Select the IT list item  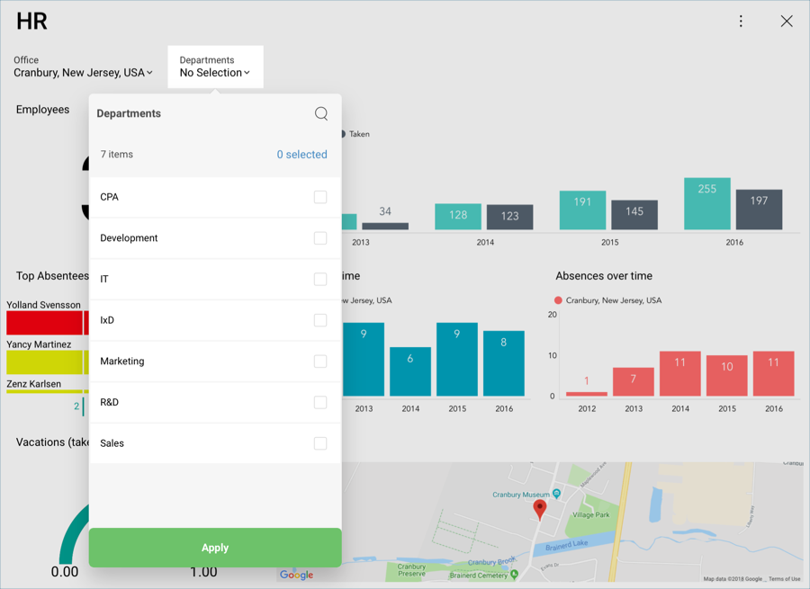point(104,279)
